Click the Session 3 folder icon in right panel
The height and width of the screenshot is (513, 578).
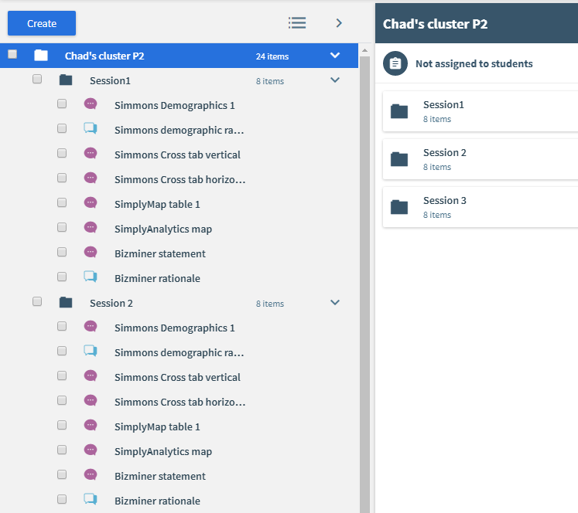[x=399, y=207]
